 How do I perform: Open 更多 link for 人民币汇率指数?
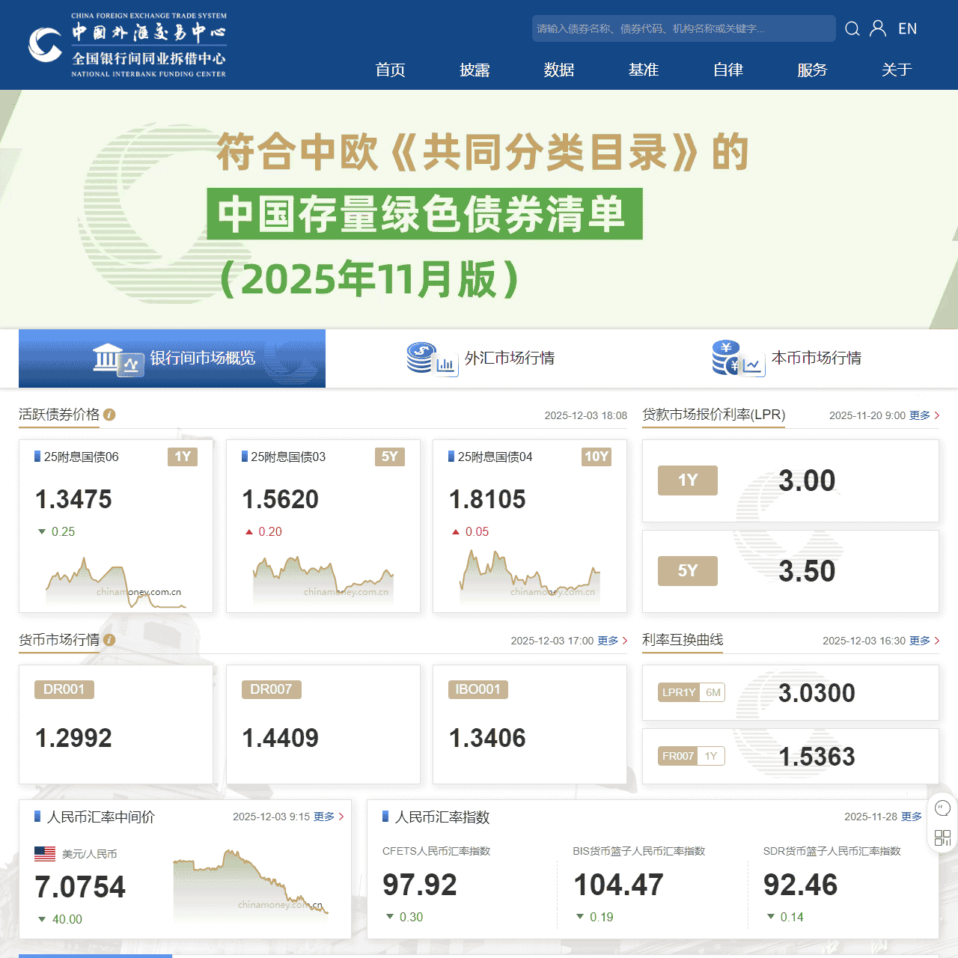coord(910,817)
